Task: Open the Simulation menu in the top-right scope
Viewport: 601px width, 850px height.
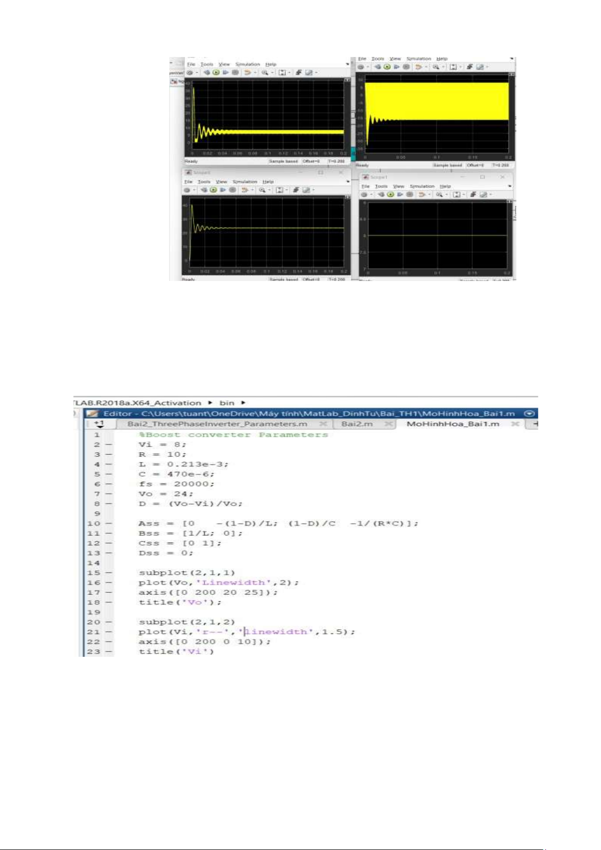Action: (418, 59)
